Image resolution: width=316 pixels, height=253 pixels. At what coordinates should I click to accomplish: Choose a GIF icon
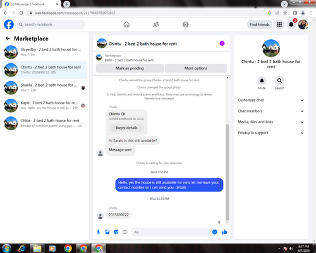click(125, 232)
